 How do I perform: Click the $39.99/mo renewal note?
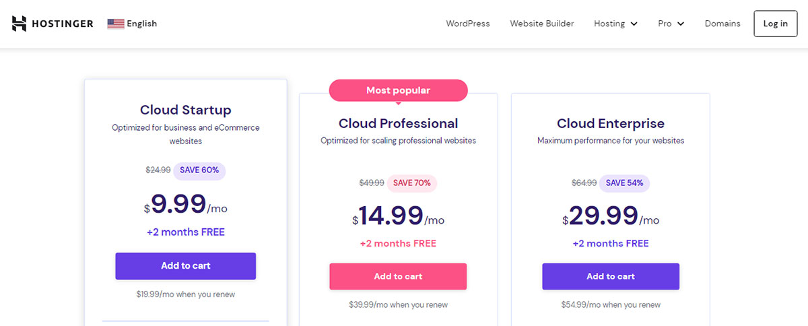(398, 305)
